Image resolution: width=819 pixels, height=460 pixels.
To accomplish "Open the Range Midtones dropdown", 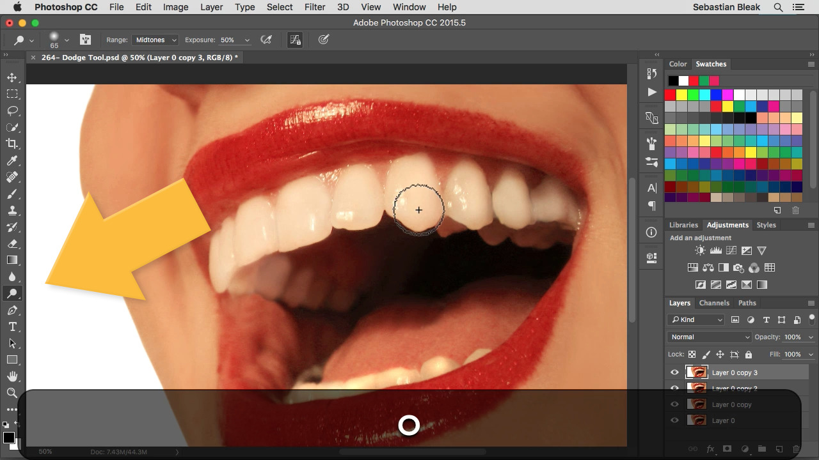I will click(155, 40).
